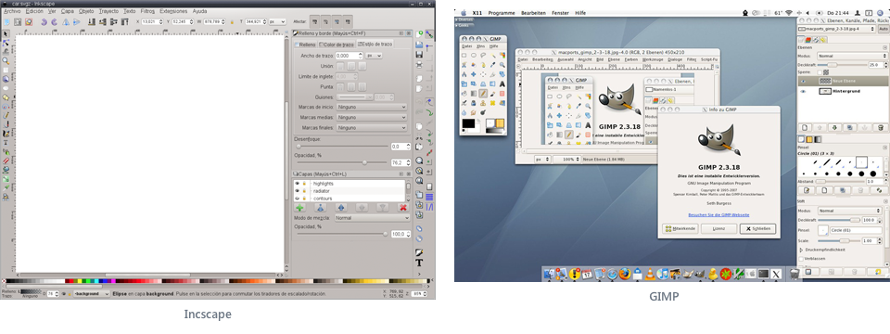This screenshot has height=334, width=890.
Task: Hide the highlights layer in Inkscape
Action: pos(298,184)
